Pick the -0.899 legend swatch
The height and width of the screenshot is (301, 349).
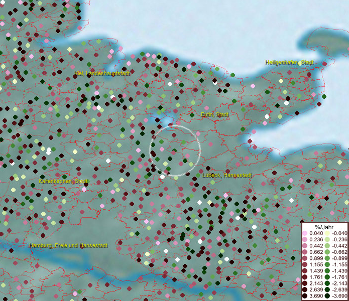coord(327,258)
